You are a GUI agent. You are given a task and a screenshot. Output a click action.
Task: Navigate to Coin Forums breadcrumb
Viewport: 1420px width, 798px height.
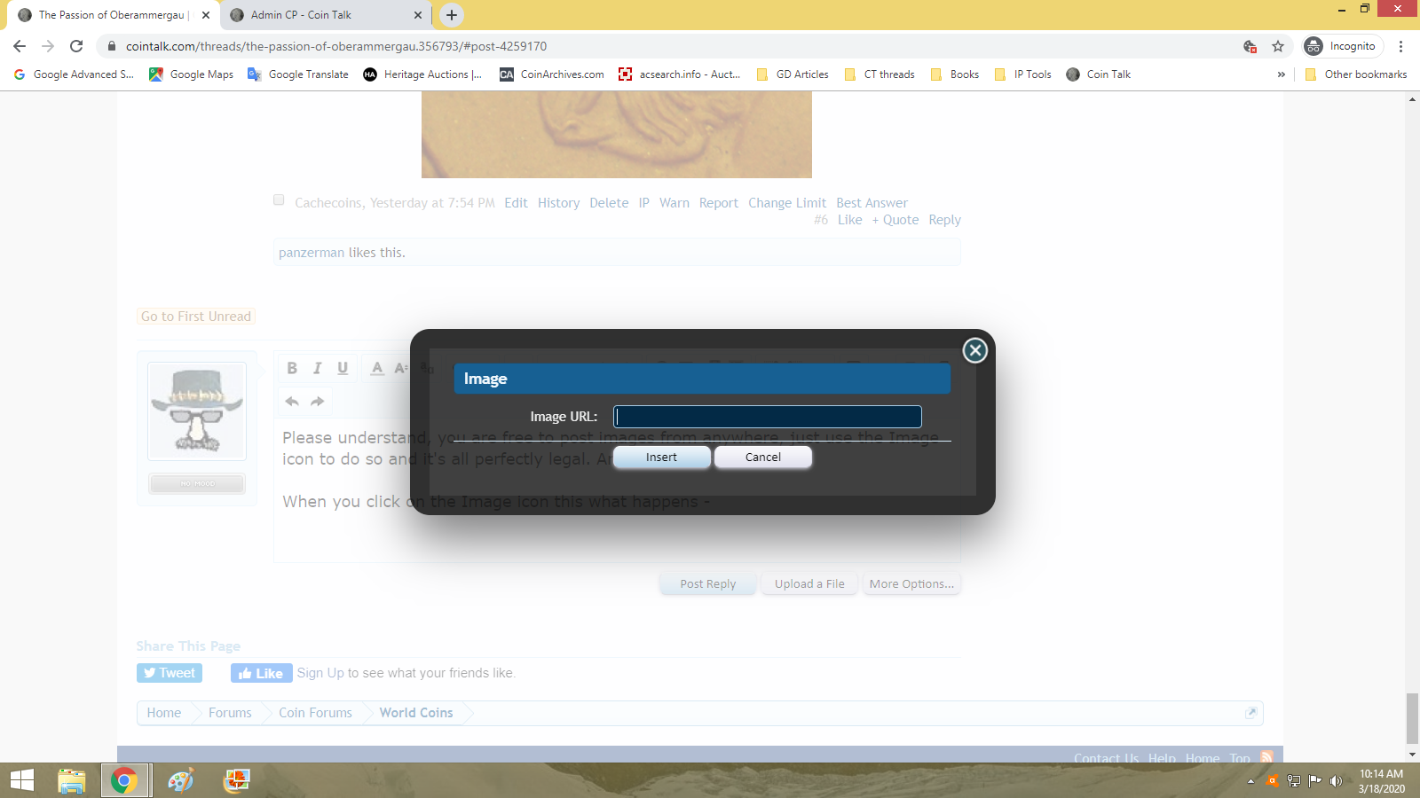pos(315,713)
